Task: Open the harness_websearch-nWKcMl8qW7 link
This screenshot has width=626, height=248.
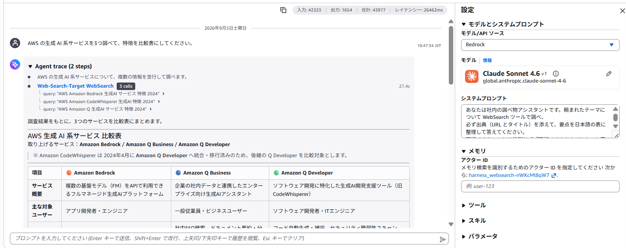Action: pos(509,175)
